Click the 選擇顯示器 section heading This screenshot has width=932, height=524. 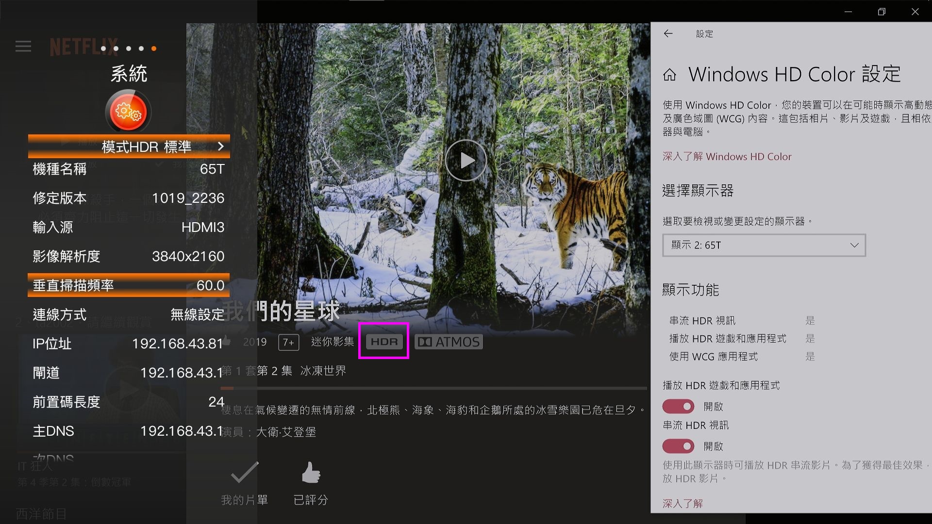tap(698, 191)
